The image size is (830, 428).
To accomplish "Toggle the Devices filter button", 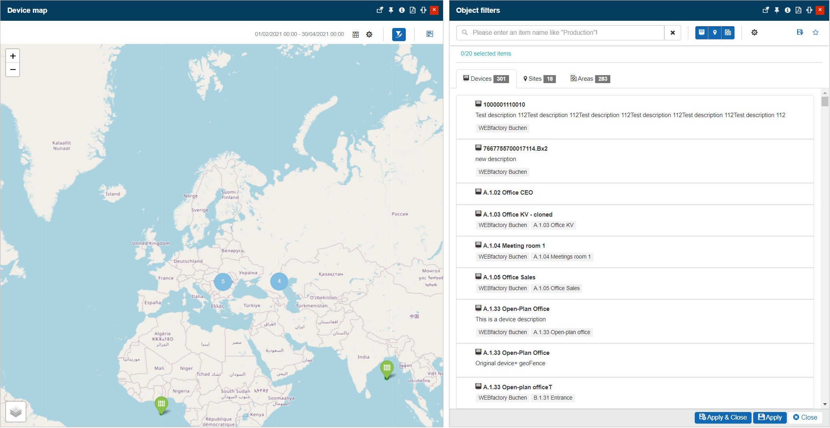I will [702, 32].
